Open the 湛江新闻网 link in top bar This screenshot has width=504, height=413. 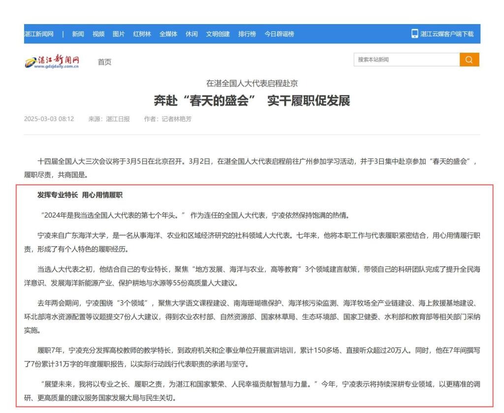[x=39, y=34]
